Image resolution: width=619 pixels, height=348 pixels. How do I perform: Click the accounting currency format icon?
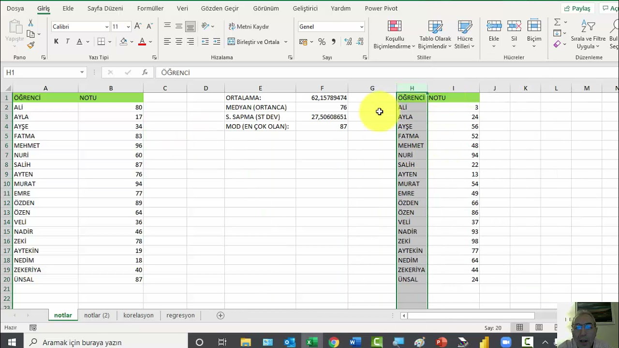tap(303, 42)
